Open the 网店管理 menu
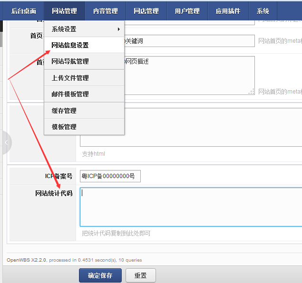Viewport: 302px width, 283px height. [x=146, y=11]
